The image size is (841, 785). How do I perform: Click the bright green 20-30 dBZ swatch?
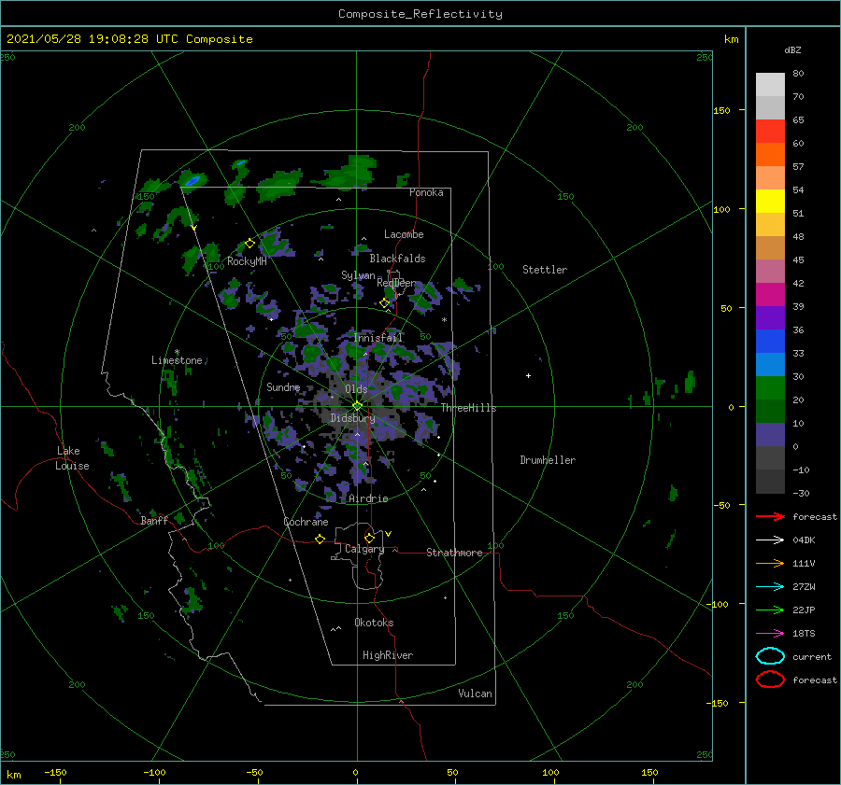point(770,388)
